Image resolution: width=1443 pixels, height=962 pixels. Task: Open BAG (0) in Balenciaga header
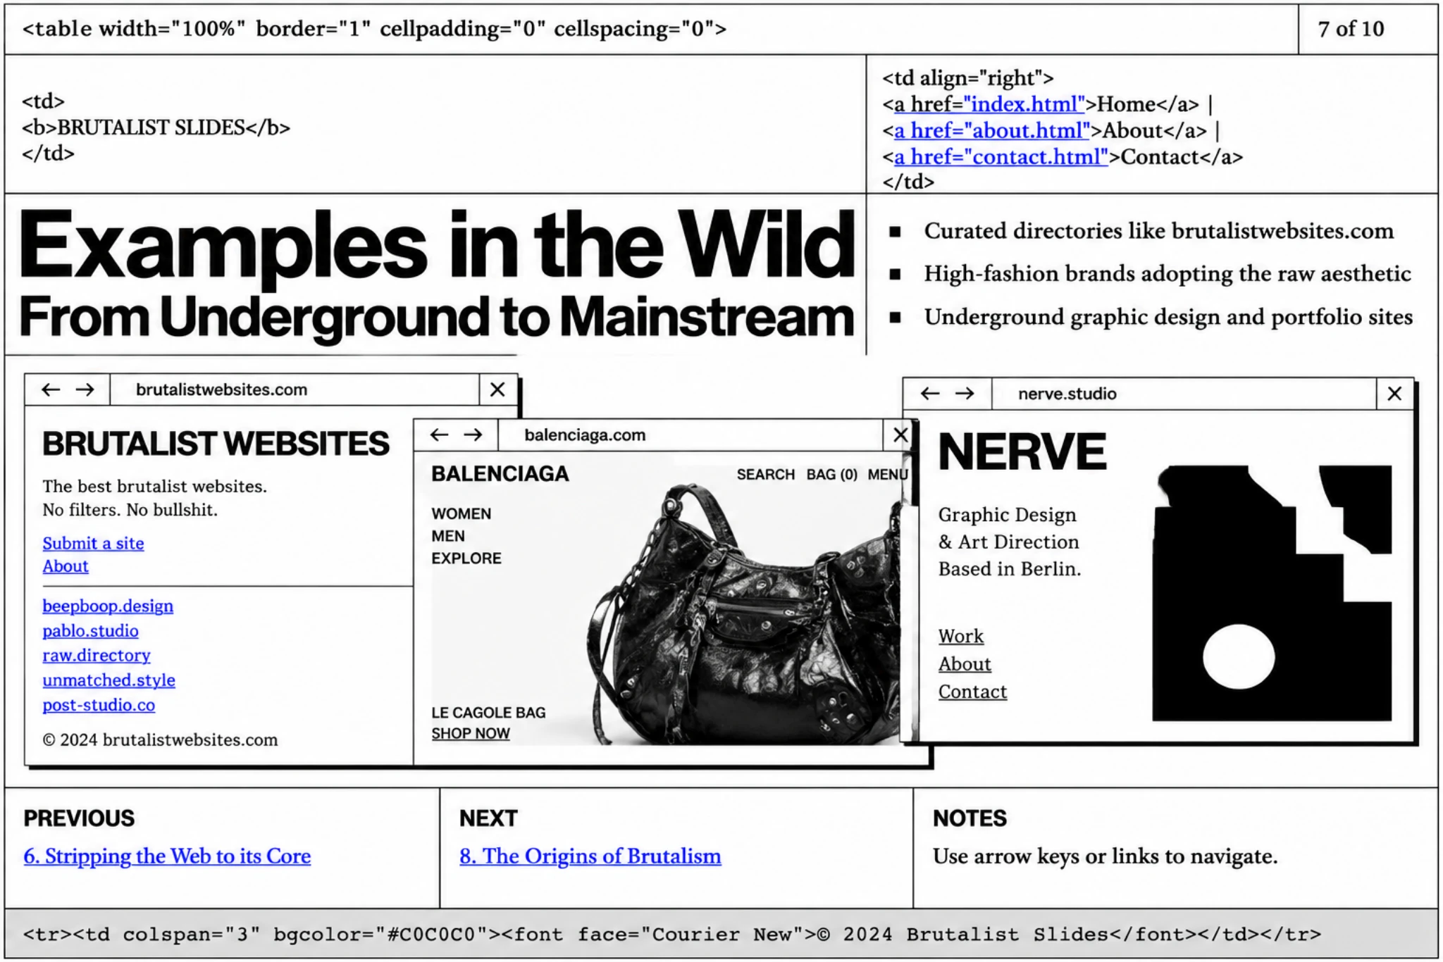pos(832,475)
